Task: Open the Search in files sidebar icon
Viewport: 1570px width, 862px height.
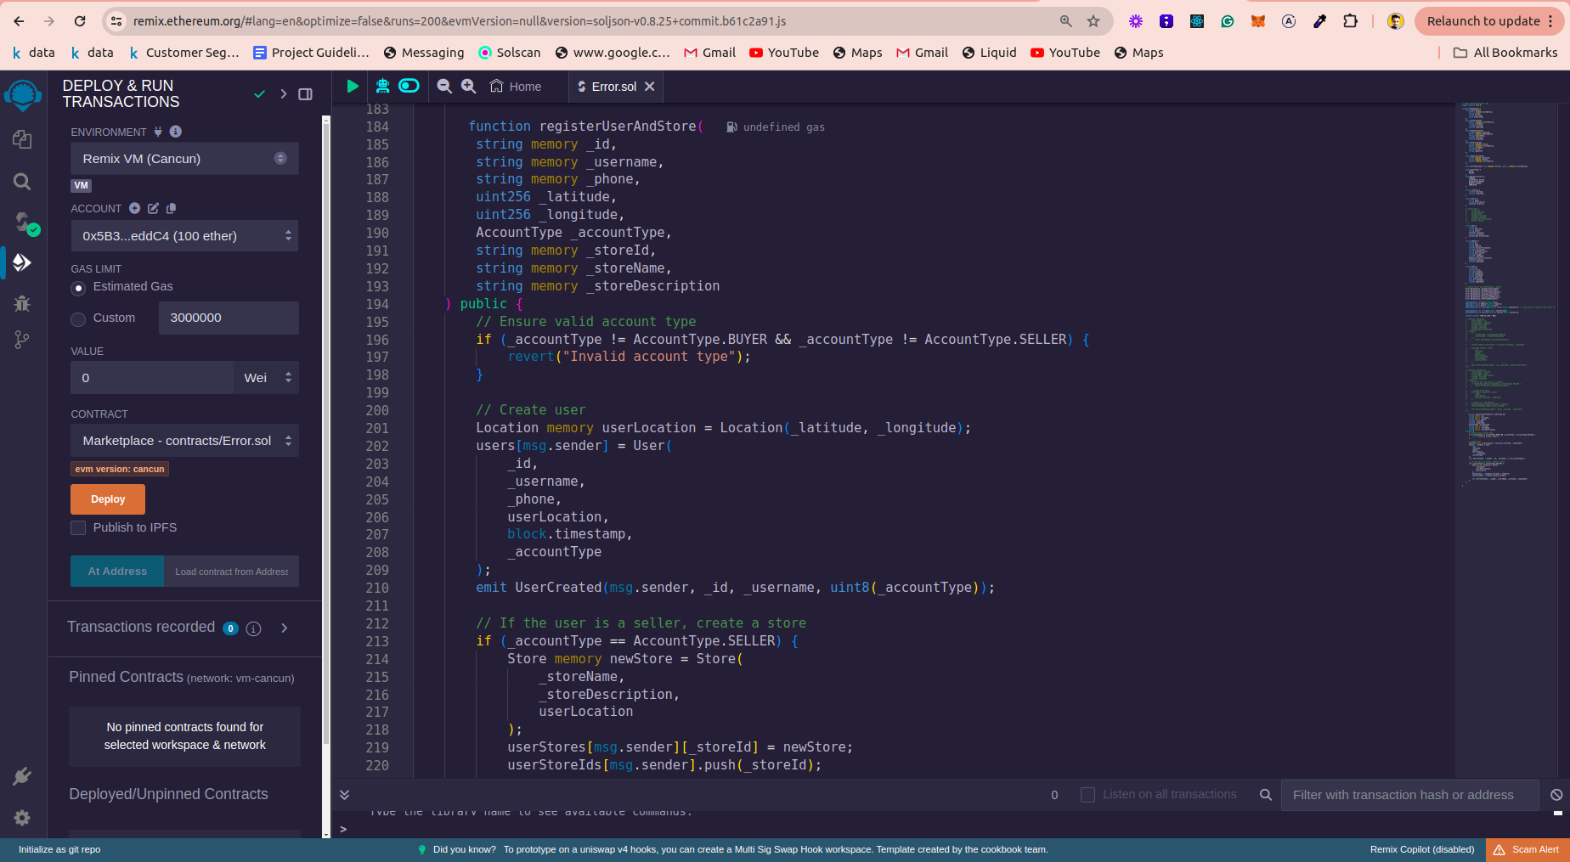Action: click(x=23, y=181)
